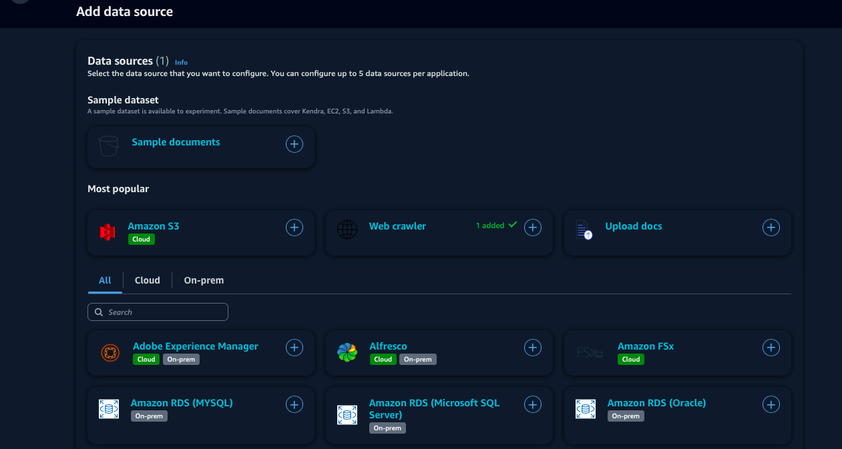Screen dimensions: 842x449
Task: Add Amazon RDS (Microsoft SQL Server) source
Action: (x=532, y=404)
